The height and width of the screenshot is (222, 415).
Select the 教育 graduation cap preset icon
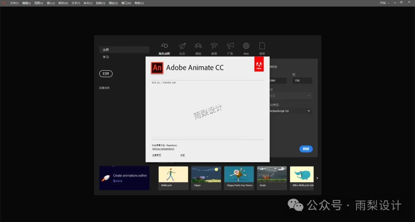pos(214,46)
